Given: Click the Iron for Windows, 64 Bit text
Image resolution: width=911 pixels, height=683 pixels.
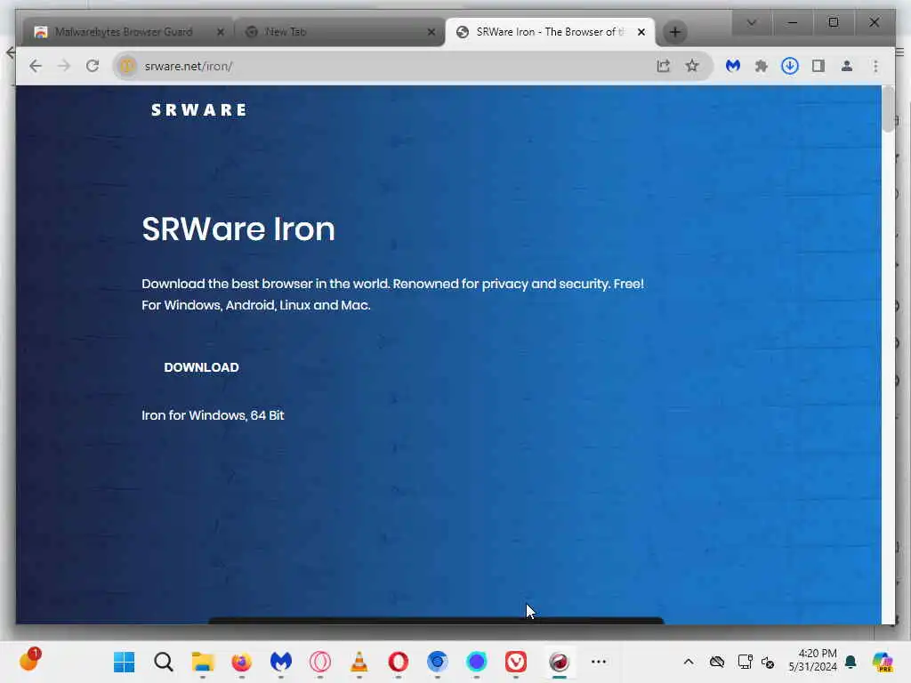Looking at the screenshot, I should point(213,415).
